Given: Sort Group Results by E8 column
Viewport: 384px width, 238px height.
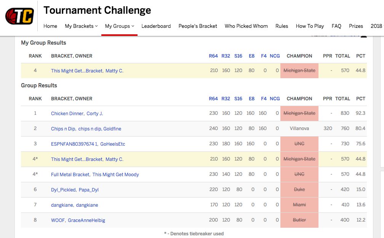Looking at the screenshot, I should pyautogui.click(x=251, y=98).
